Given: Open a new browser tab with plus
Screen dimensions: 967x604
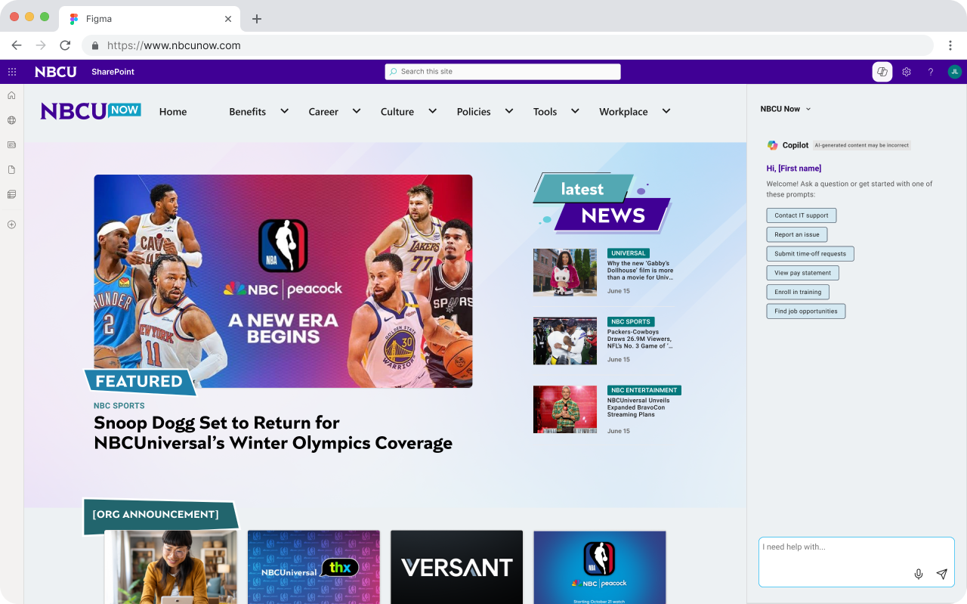Looking at the screenshot, I should click(x=257, y=19).
